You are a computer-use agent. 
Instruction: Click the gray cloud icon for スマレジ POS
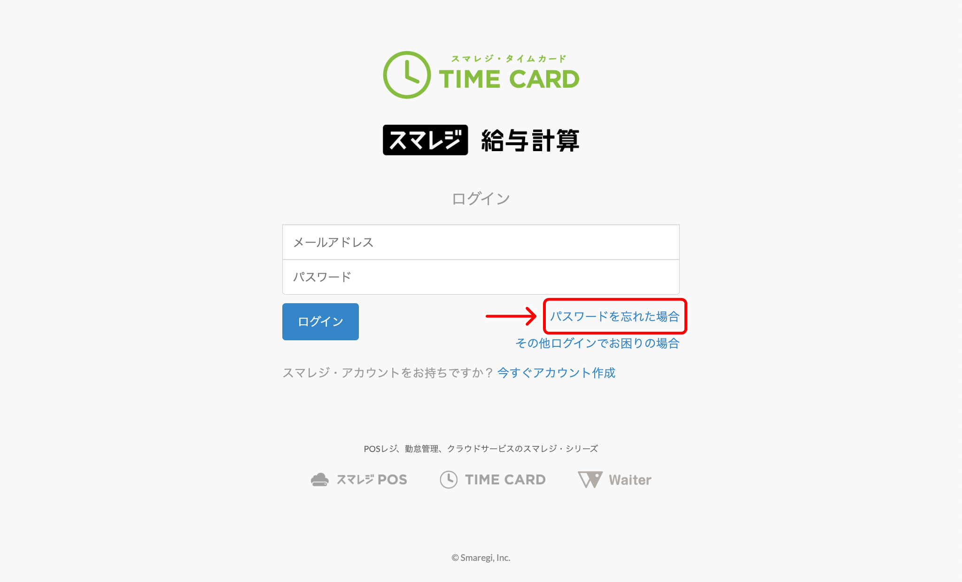[320, 480]
